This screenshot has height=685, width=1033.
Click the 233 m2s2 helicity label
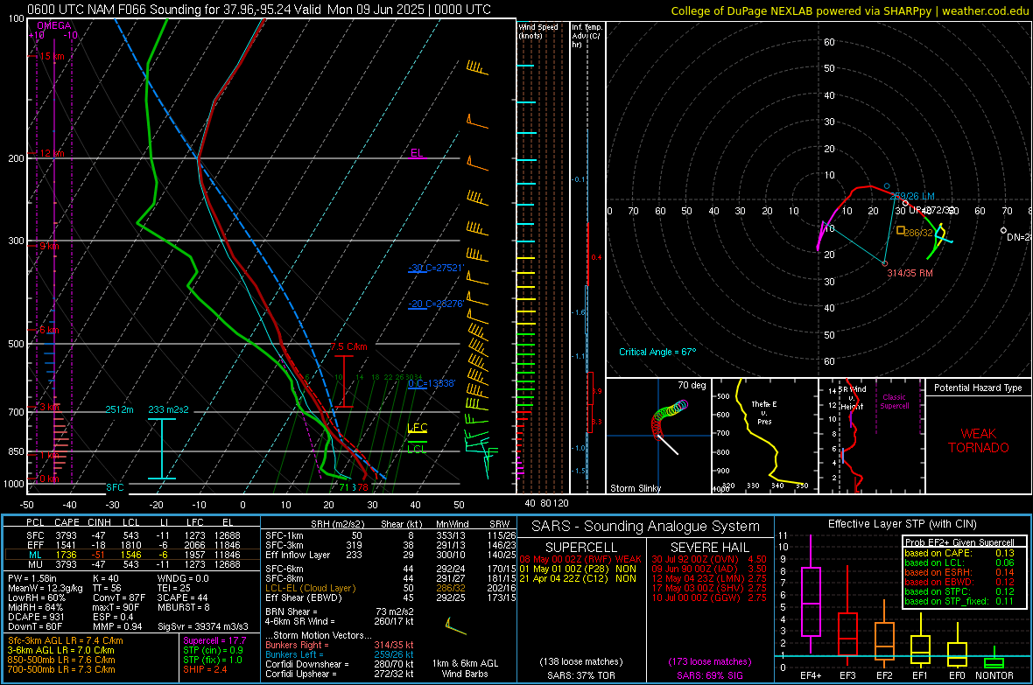pyautogui.click(x=169, y=409)
